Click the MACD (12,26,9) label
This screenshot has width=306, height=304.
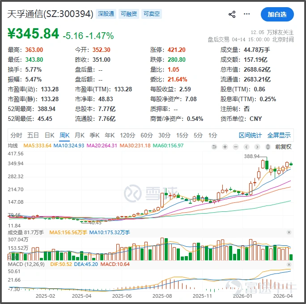tap(26, 264)
